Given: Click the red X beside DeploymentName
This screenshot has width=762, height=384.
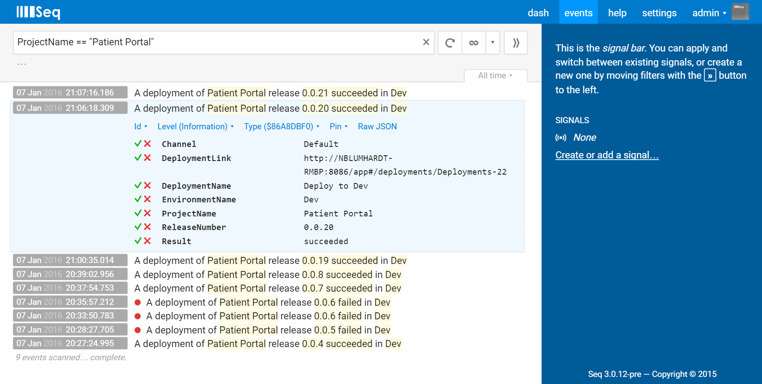Looking at the screenshot, I should (x=147, y=185).
